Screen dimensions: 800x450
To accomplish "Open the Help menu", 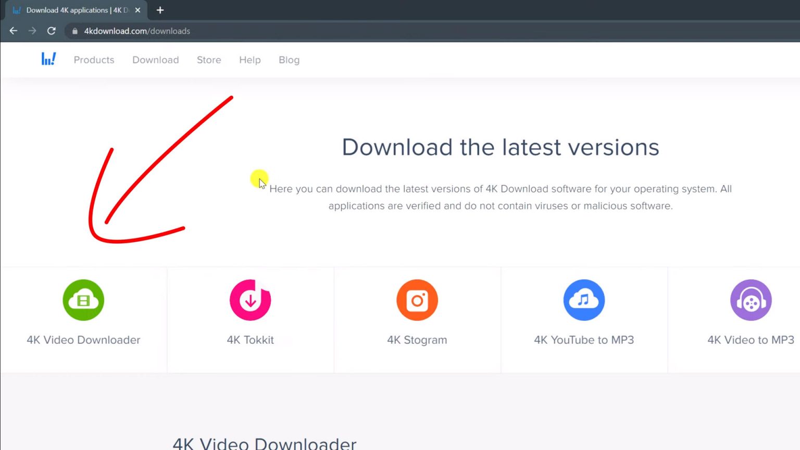I will pyautogui.click(x=249, y=59).
